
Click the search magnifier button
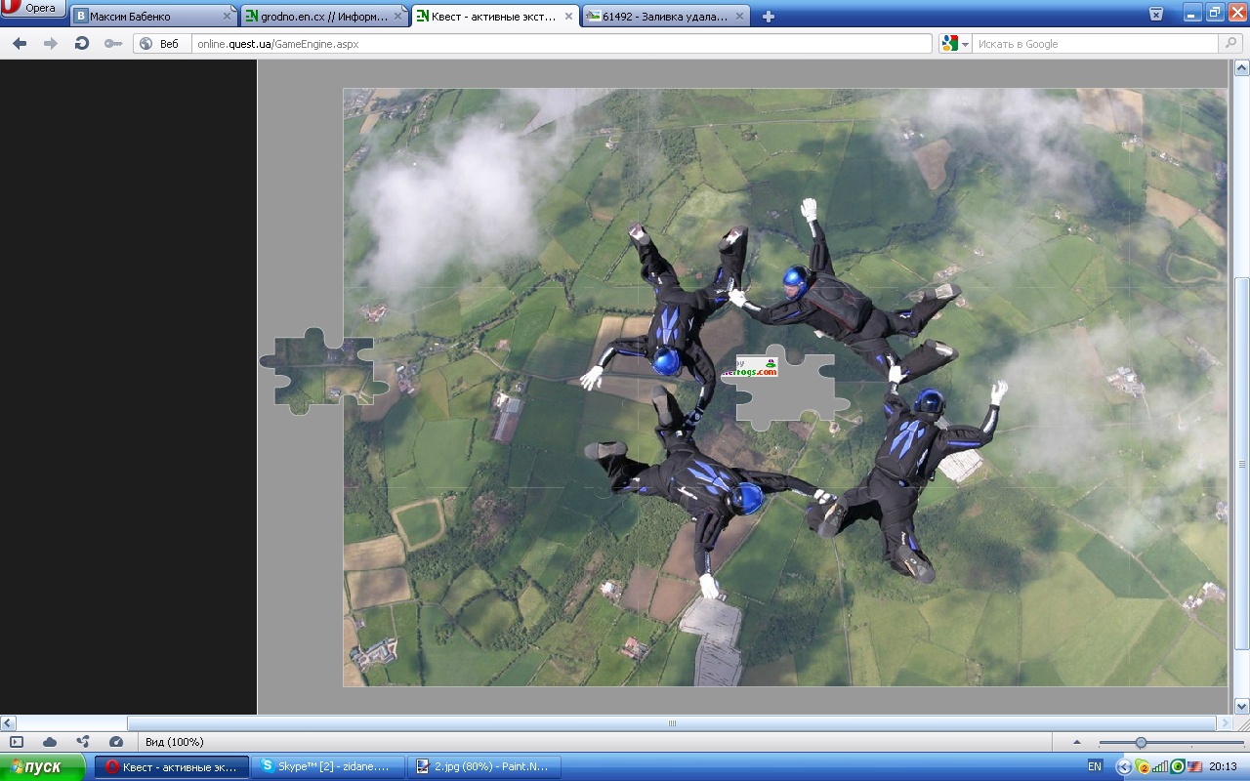(x=1230, y=44)
